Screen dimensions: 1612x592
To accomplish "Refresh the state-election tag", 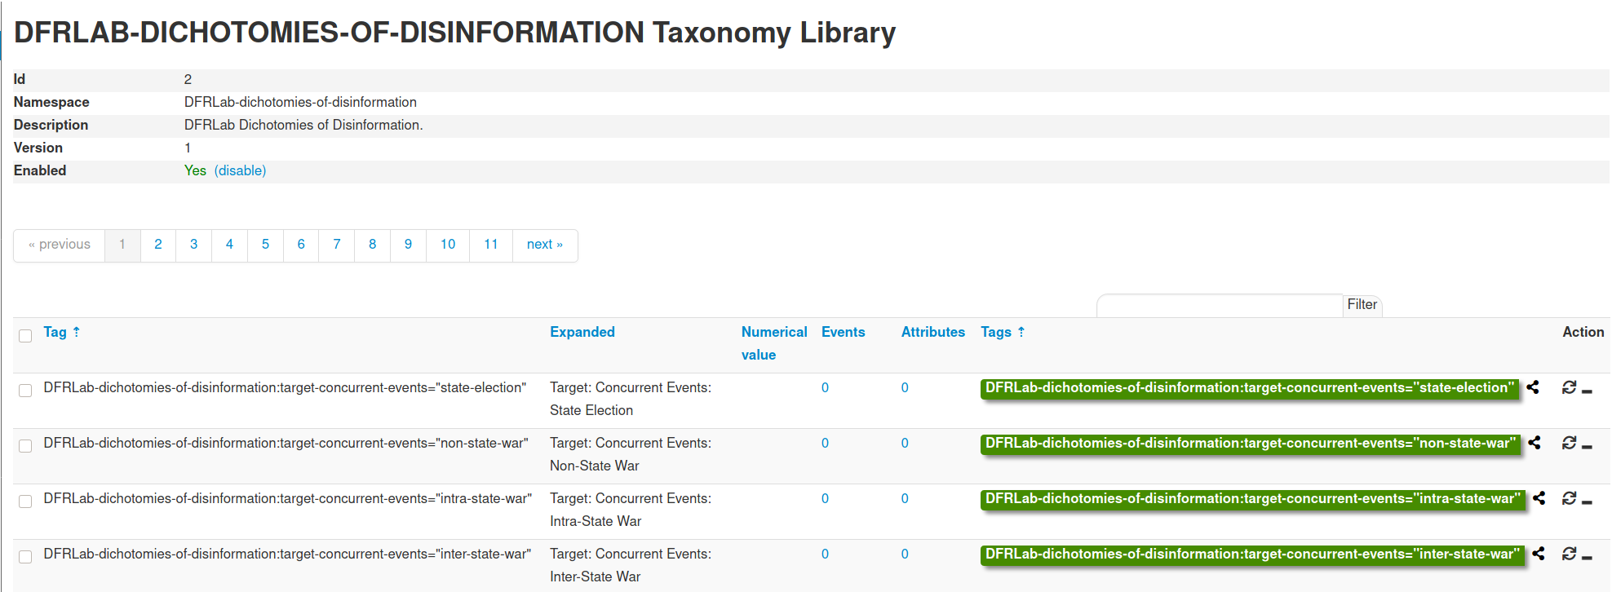I will (1569, 387).
